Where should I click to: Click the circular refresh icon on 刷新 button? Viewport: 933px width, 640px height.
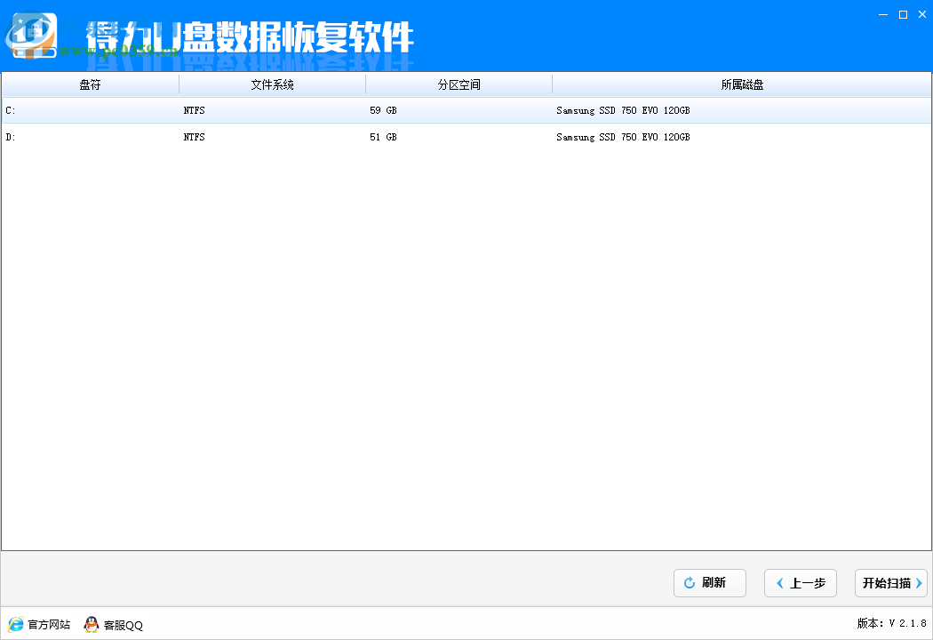click(x=690, y=583)
